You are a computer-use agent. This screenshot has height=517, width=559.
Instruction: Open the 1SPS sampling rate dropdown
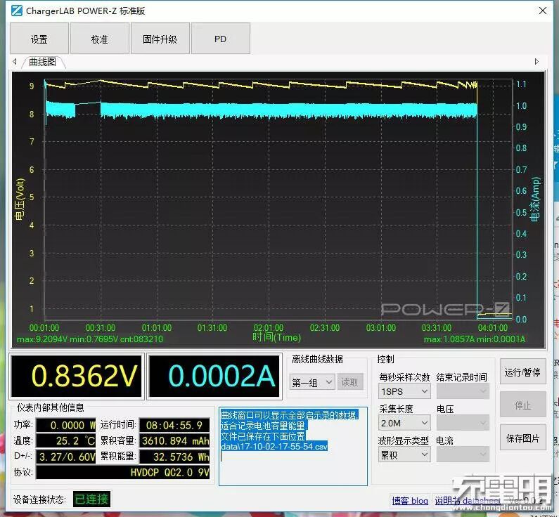(x=404, y=391)
